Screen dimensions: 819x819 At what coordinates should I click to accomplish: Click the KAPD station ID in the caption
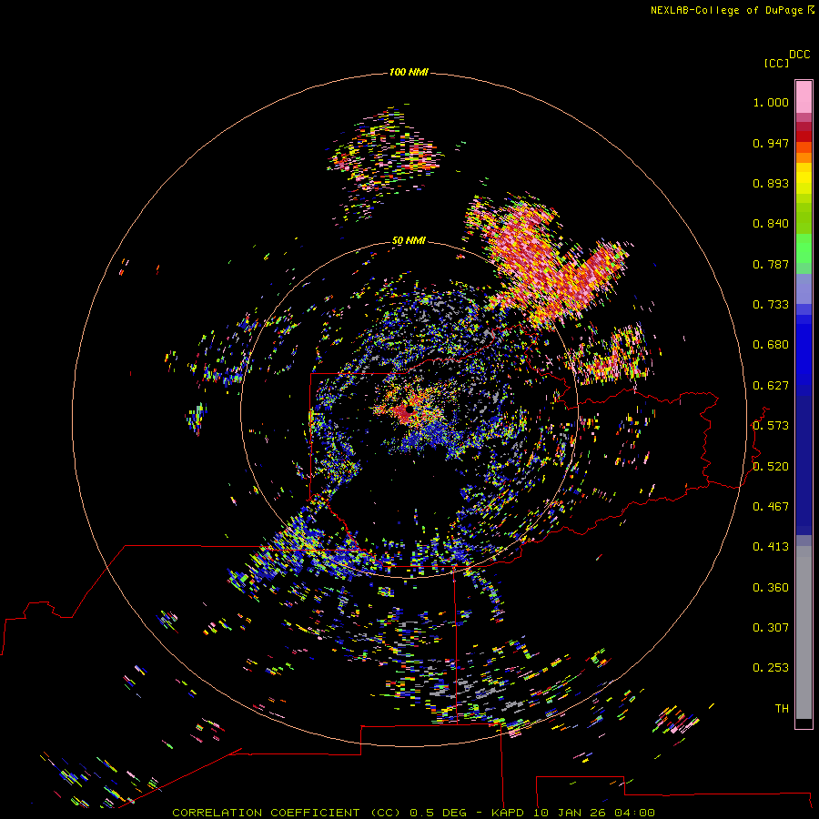[x=509, y=813]
